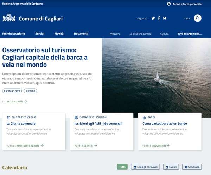Click the Bandi document icon
Screen dimensions: 211x175
(x=144, y=117)
